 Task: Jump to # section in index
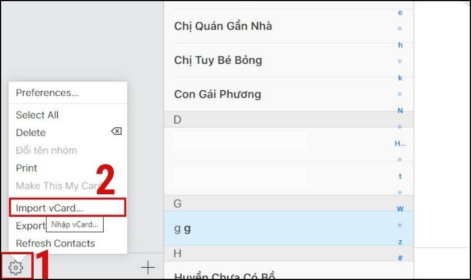pyautogui.click(x=400, y=258)
